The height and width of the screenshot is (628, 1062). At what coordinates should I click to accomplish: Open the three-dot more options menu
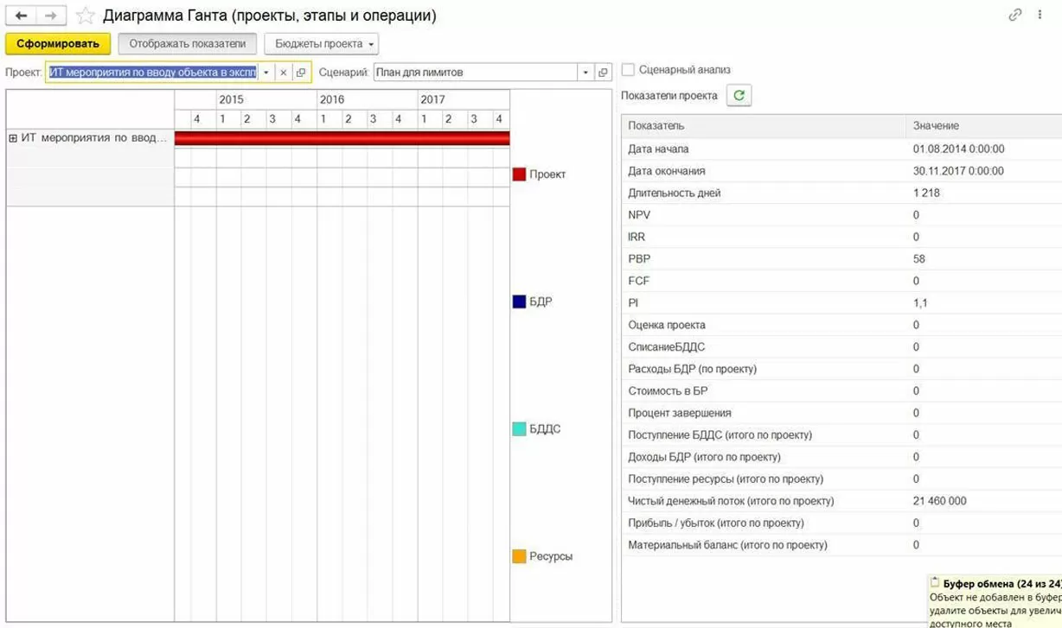tap(1040, 15)
